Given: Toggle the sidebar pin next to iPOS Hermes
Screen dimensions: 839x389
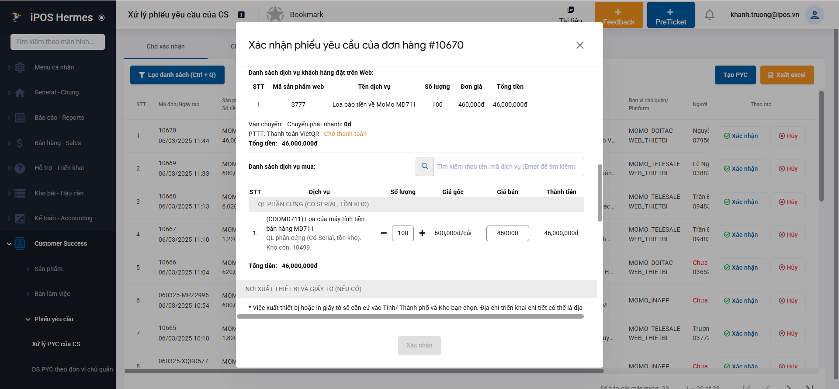Looking at the screenshot, I should pos(101,17).
